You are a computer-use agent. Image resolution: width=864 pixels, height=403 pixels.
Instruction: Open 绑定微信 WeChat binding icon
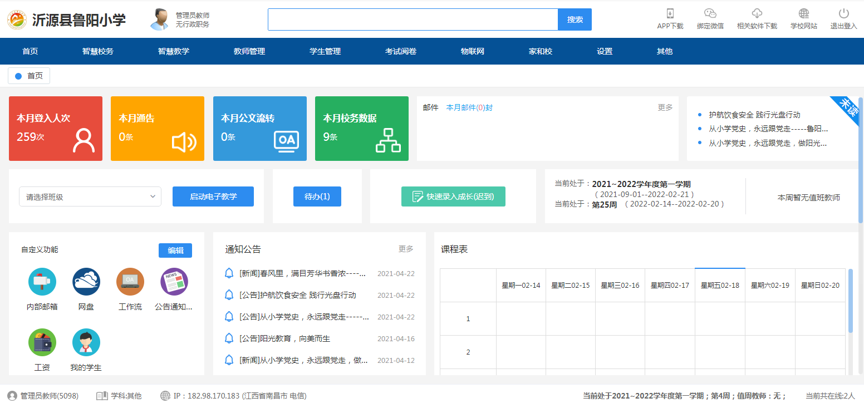click(x=710, y=14)
